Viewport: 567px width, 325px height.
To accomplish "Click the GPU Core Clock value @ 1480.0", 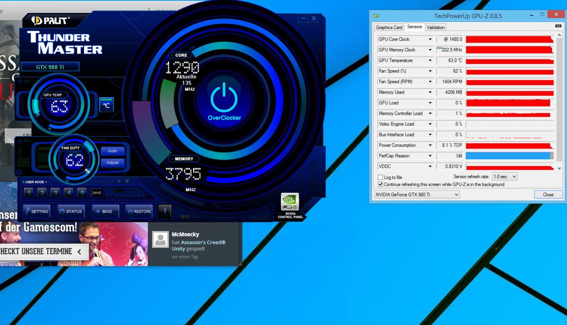I will coord(450,39).
